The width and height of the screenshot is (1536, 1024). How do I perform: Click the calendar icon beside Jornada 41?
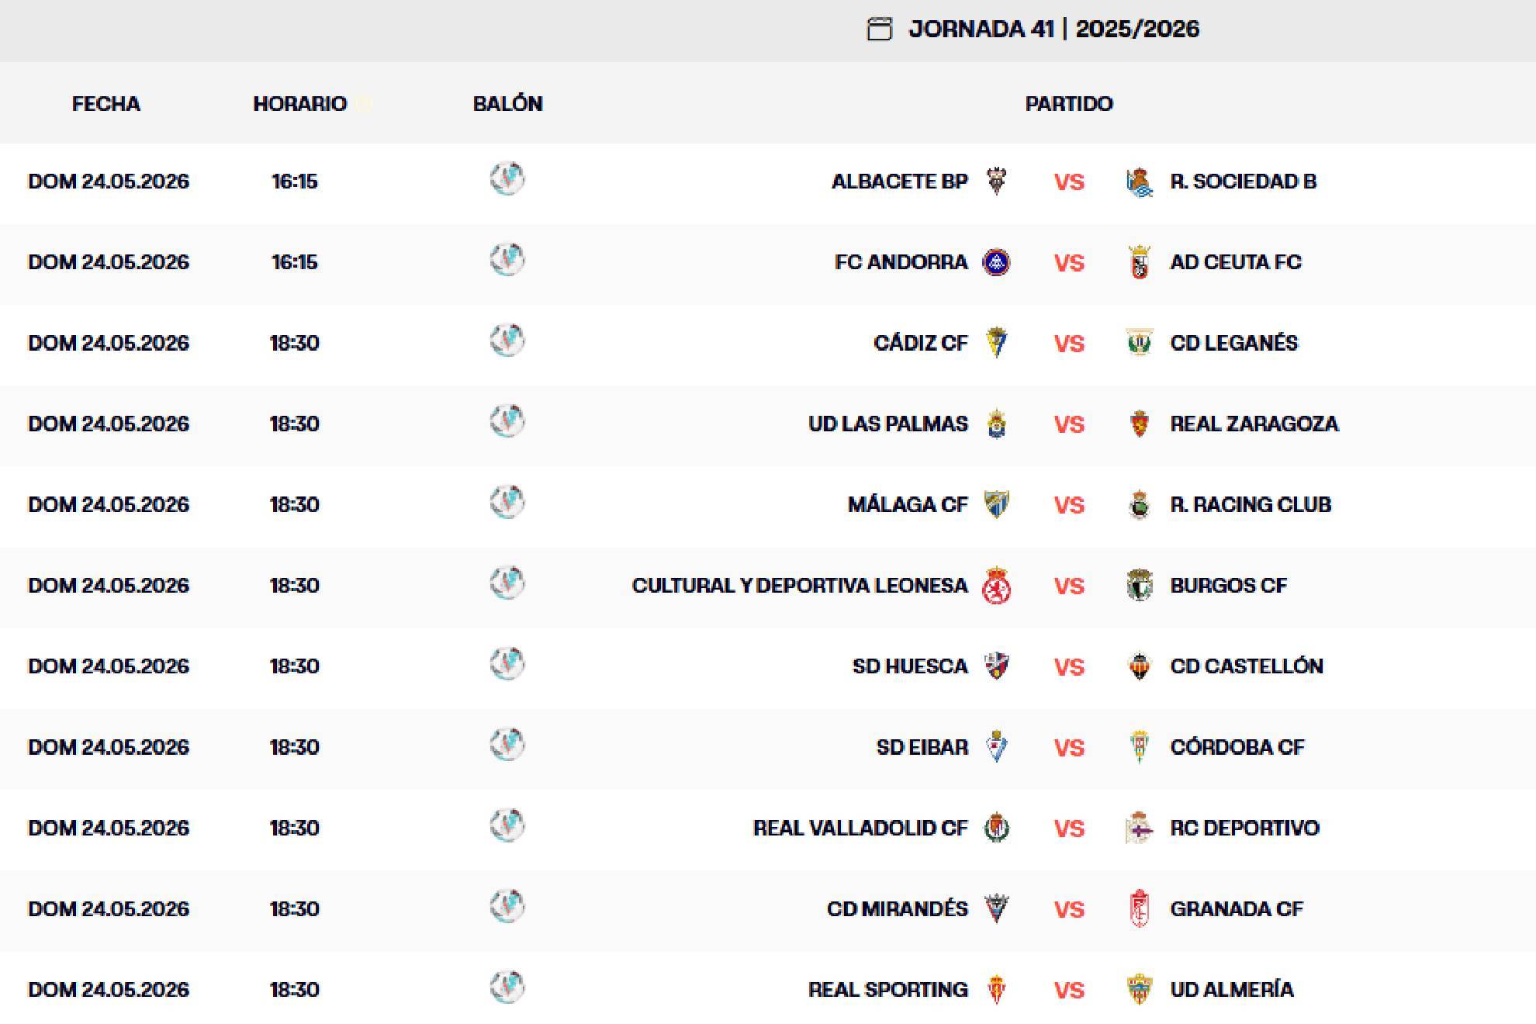coord(879,29)
